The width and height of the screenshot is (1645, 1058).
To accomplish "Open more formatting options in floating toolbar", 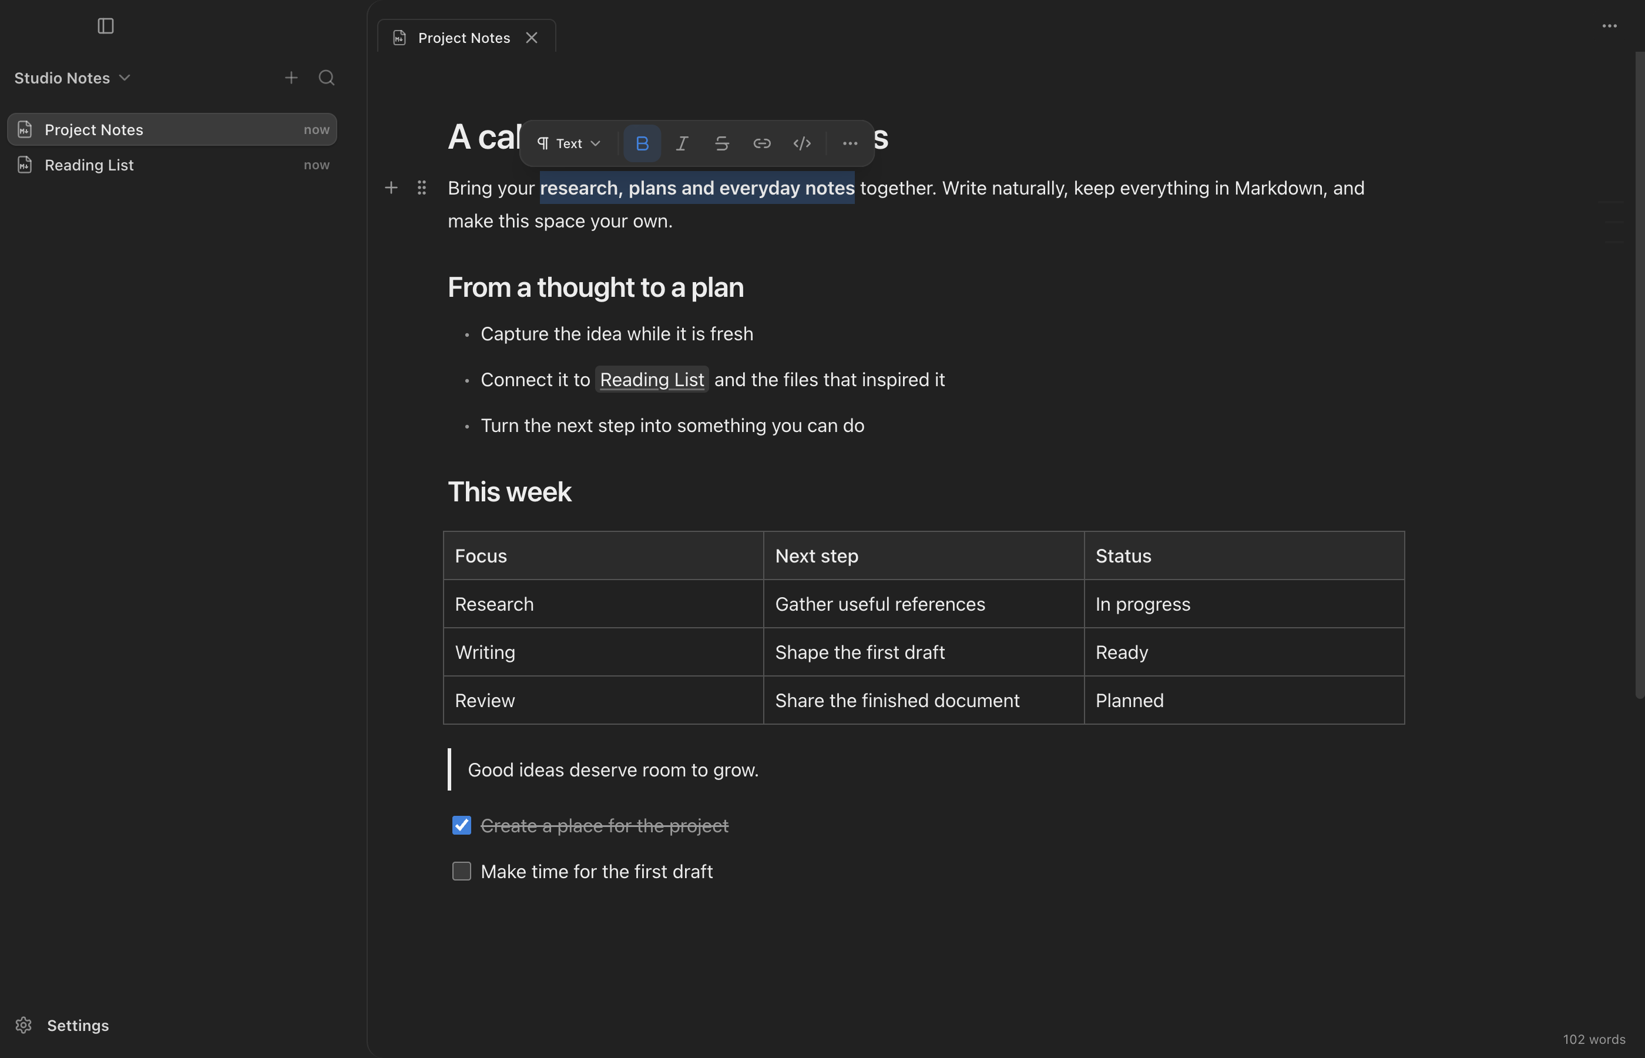I will coord(850,143).
